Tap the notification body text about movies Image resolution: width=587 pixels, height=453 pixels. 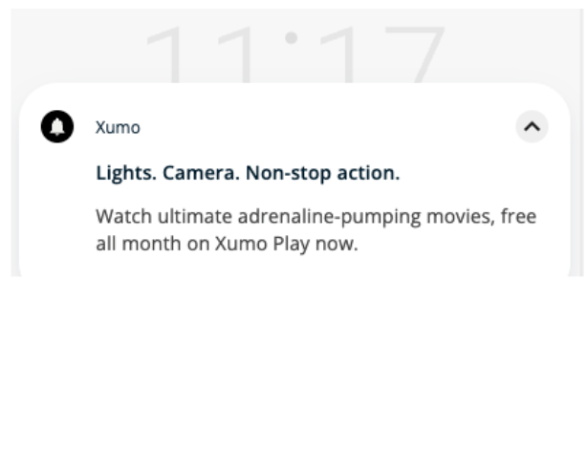315,230
